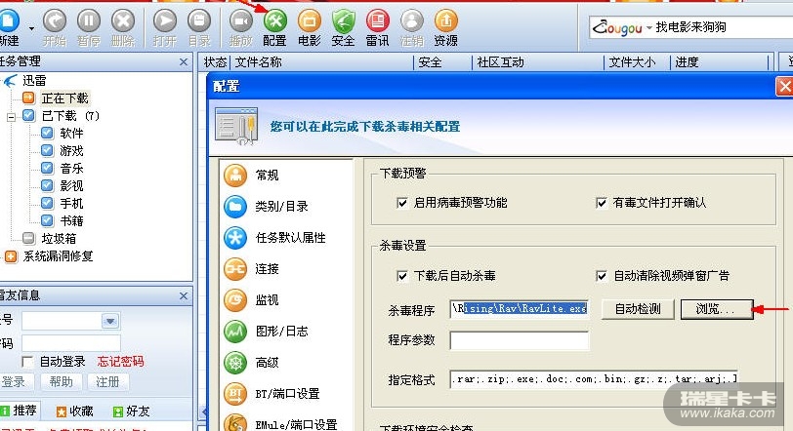Close the 雷友信息 panel

pyautogui.click(x=184, y=295)
